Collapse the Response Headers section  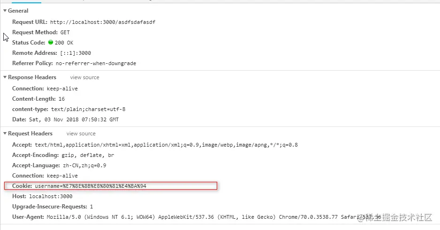[5, 77]
